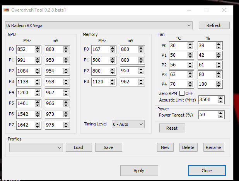Decrease GPU P7 mV with down arrow
239x181 pixels.
click(65, 127)
